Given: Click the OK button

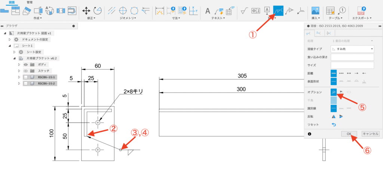Looking at the screenshot, I should coord(349,134).
